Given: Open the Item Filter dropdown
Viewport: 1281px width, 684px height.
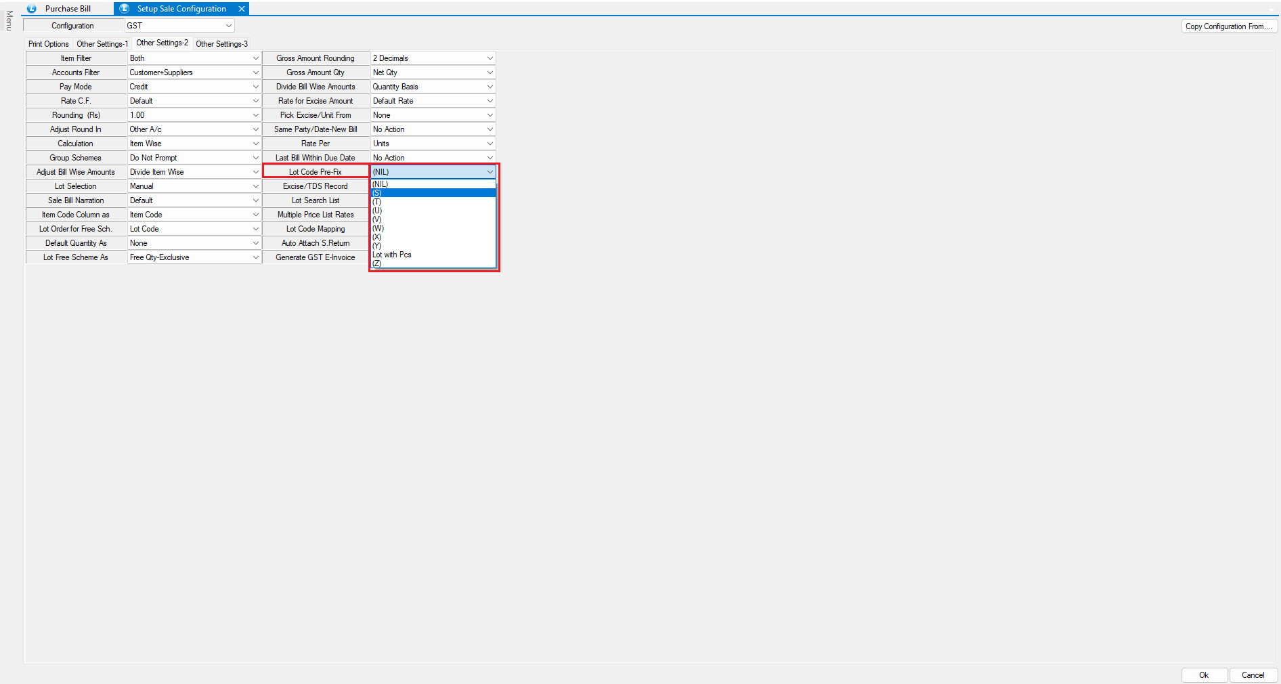Looking at the screenshot, I should point(255,58).
